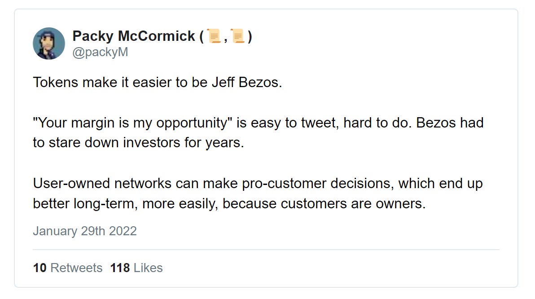
Task: Open the January 29th 2022 timestamp
Action: click(x=85, y=231)
